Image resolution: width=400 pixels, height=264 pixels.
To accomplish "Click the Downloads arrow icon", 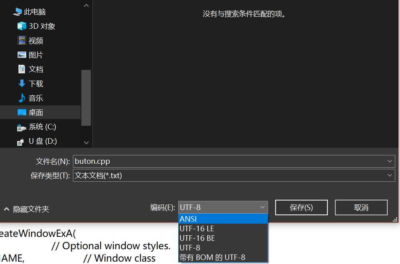I will click(22, 83).
